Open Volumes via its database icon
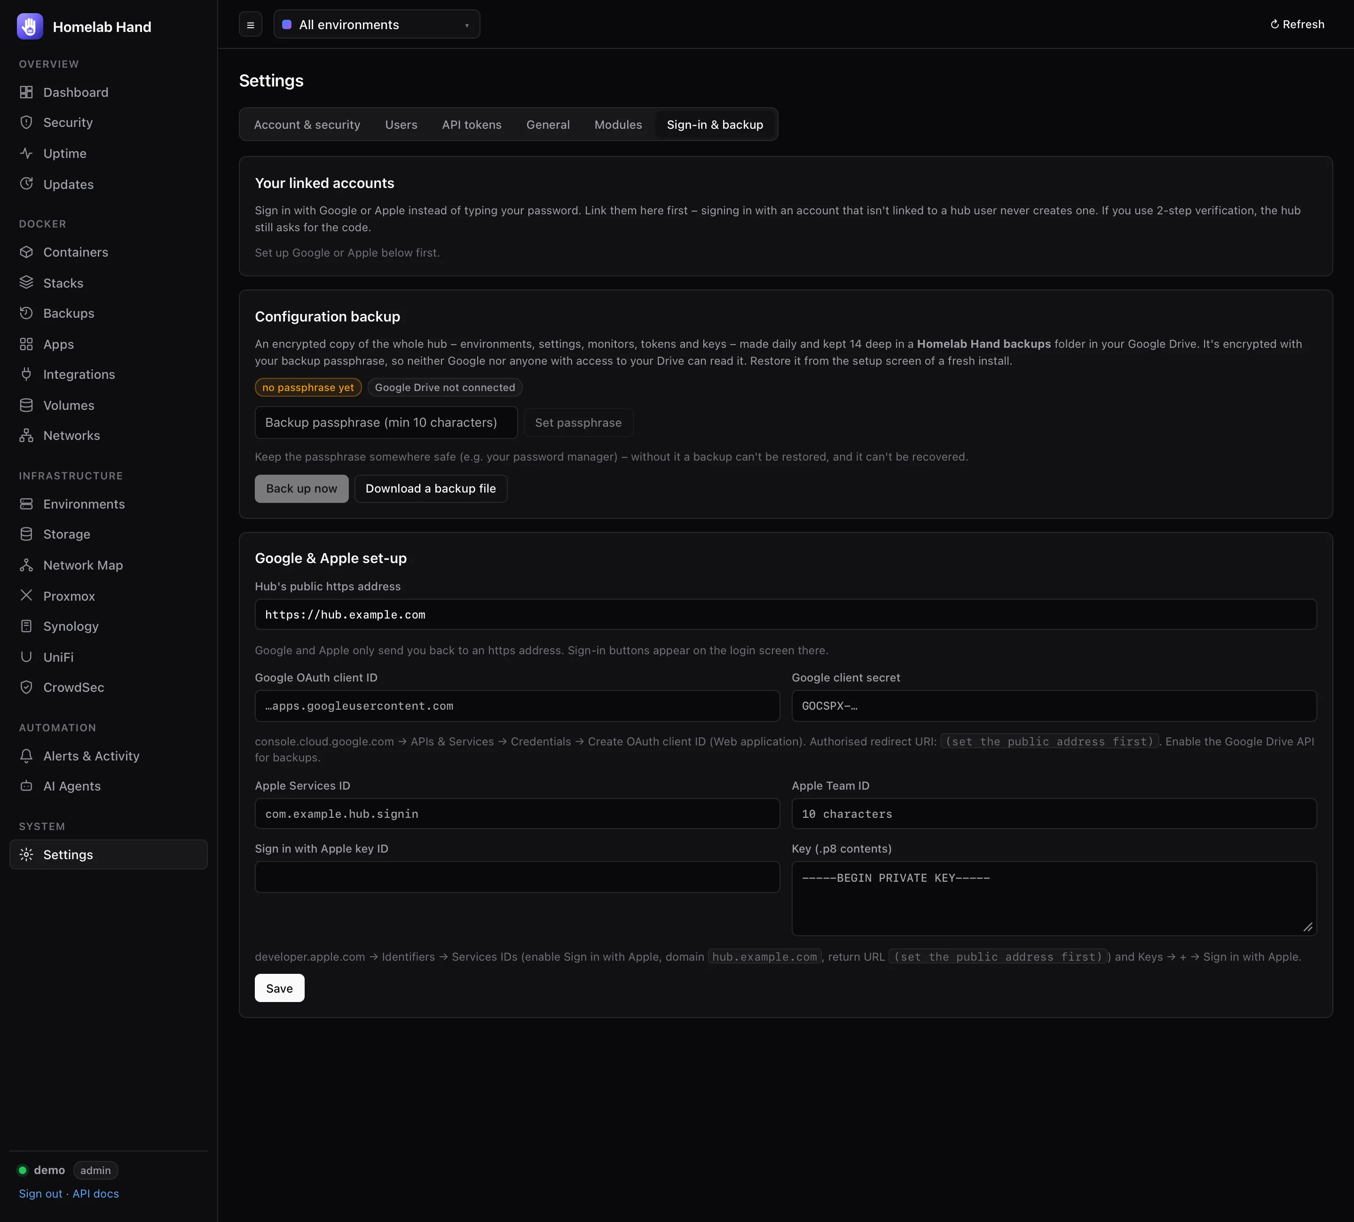This screenshot has width=1354, height=1222. (x=26, y=405)
